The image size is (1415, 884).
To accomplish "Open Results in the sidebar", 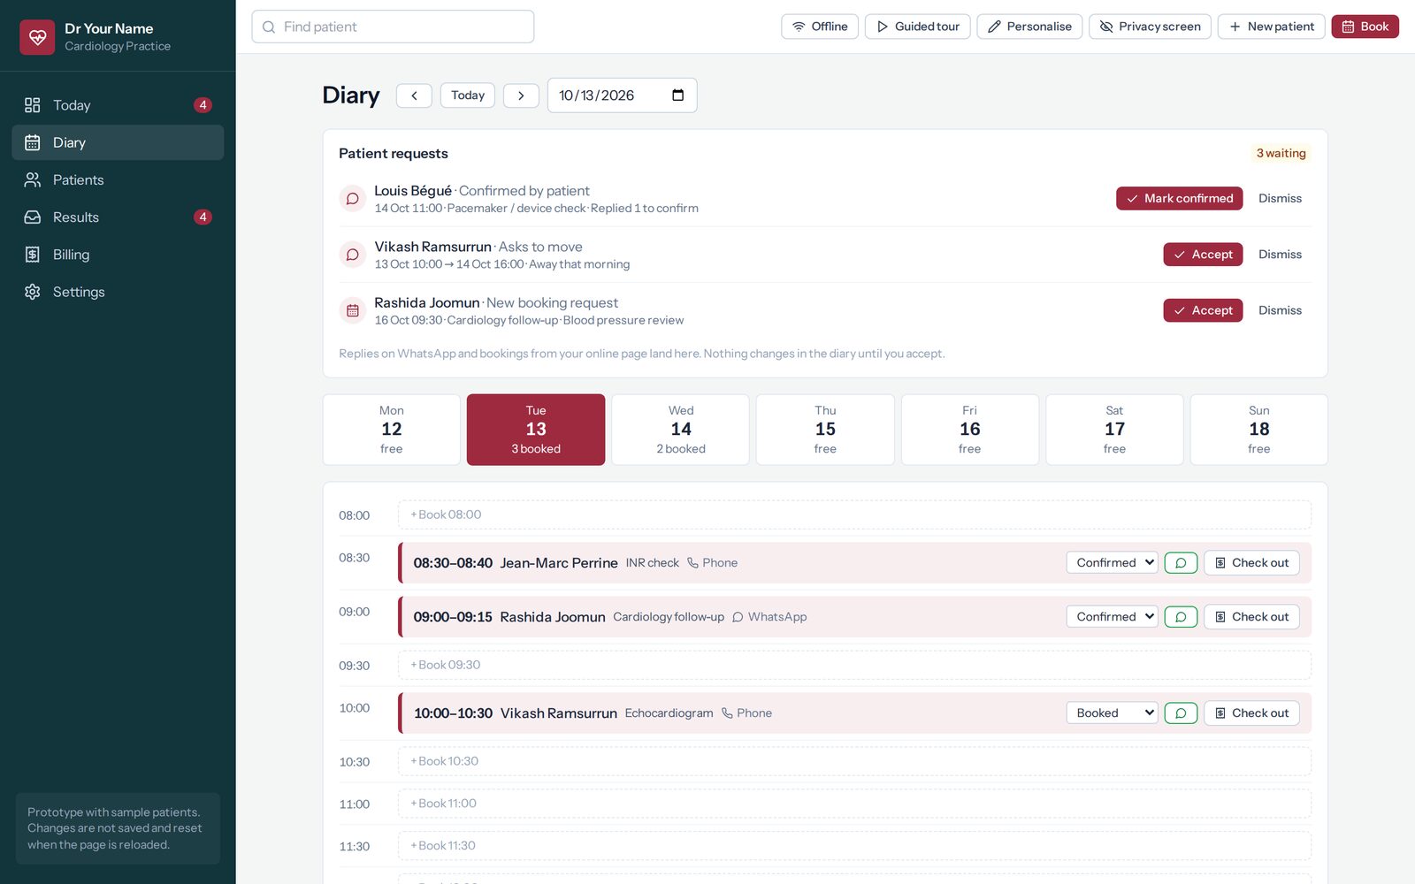I will click(x=118, y=217).
